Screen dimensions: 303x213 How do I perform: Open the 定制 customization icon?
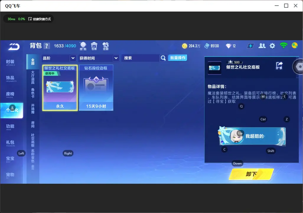tap(105, 46)
